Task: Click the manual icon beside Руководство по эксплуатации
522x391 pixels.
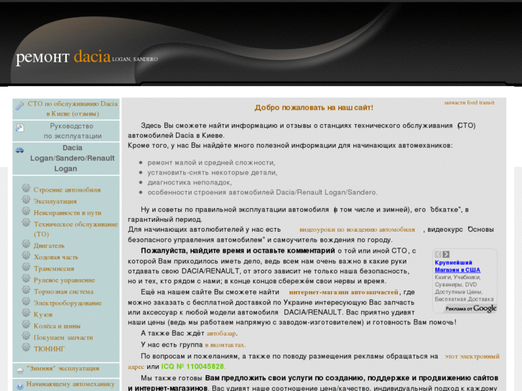Action: pyautogui.click(x=19, y=128)
